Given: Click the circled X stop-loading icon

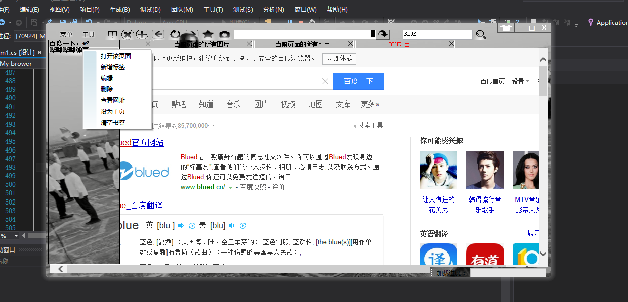Looking at the screenshot, I should coord(128,34).
